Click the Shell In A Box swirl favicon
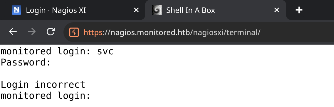 click(x=157, y=10)
